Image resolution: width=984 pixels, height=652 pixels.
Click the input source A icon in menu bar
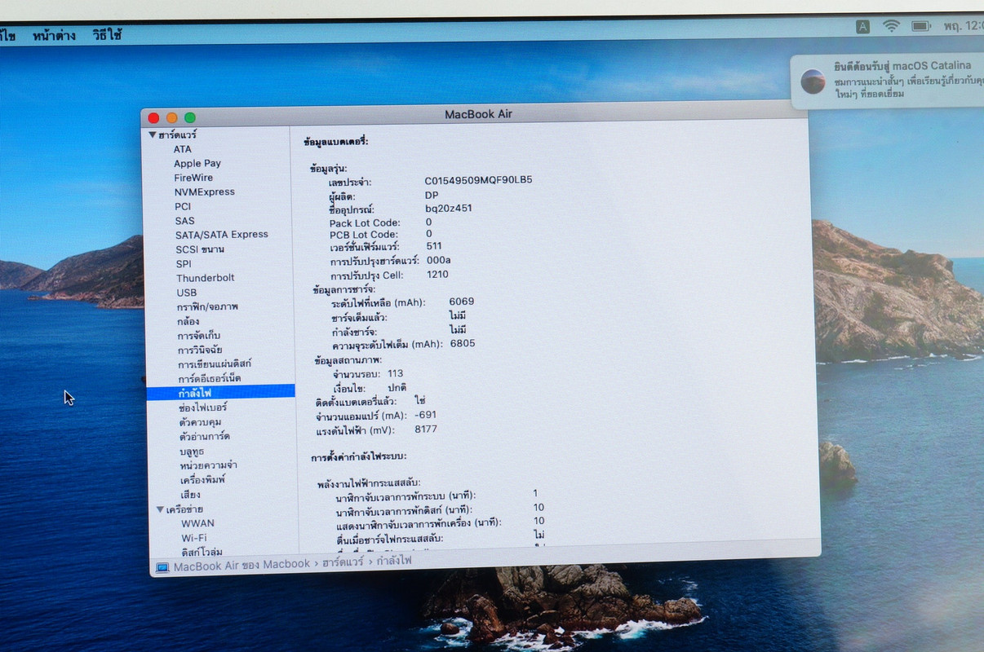862,26
